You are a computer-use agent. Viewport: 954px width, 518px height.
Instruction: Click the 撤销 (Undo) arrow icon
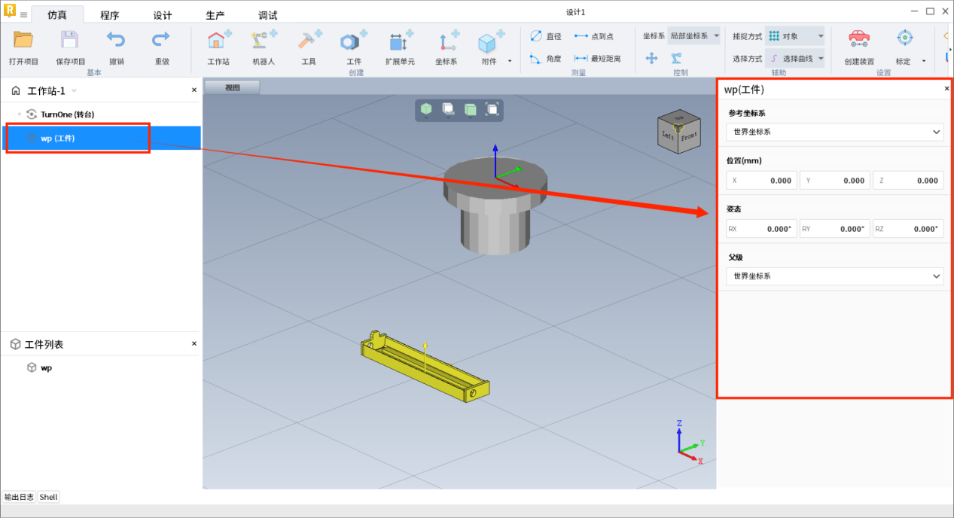[x=116, y=41]
